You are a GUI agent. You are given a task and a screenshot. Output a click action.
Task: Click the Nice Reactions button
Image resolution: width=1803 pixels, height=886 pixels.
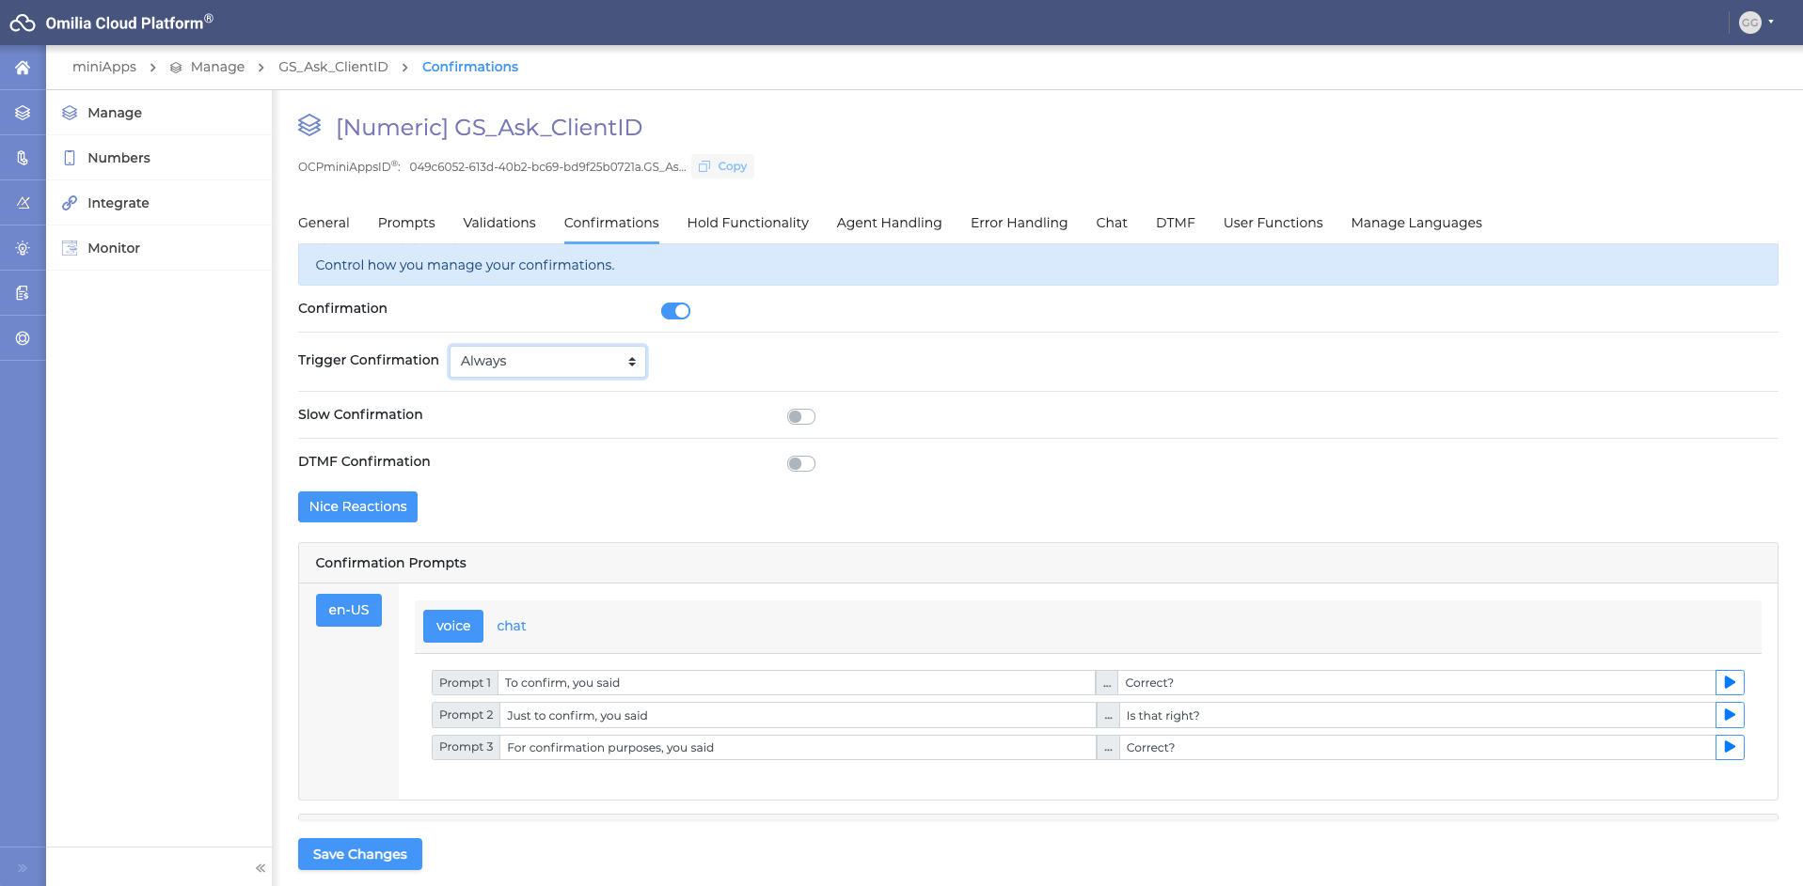357,506
